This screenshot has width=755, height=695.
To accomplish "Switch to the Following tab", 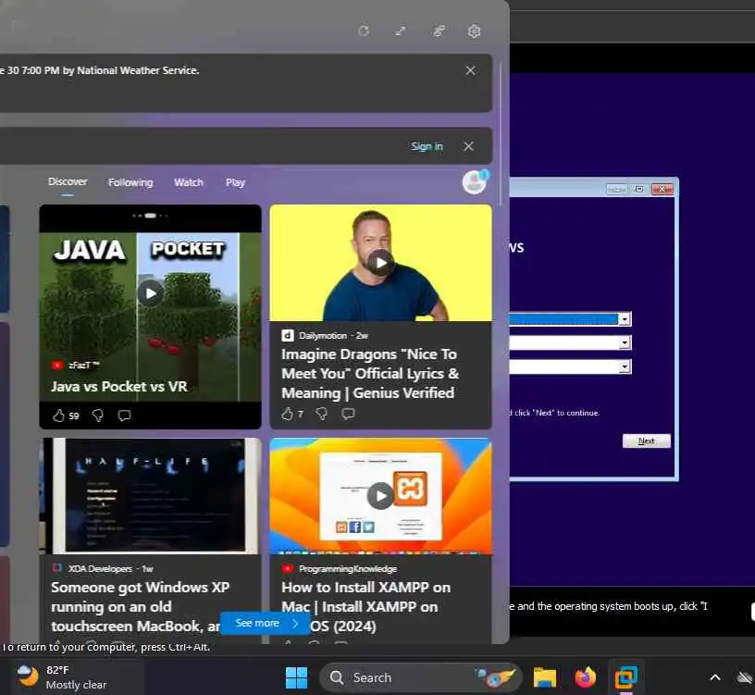I will click(x=130, y=182).
